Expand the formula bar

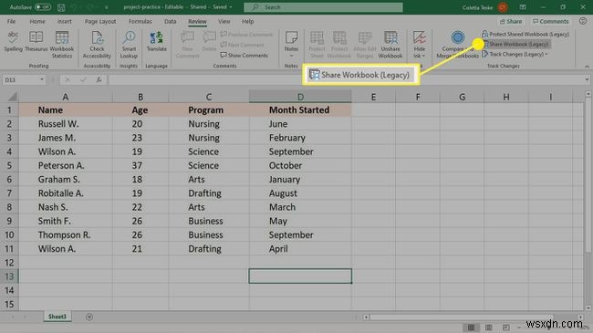tap(587, 80)
